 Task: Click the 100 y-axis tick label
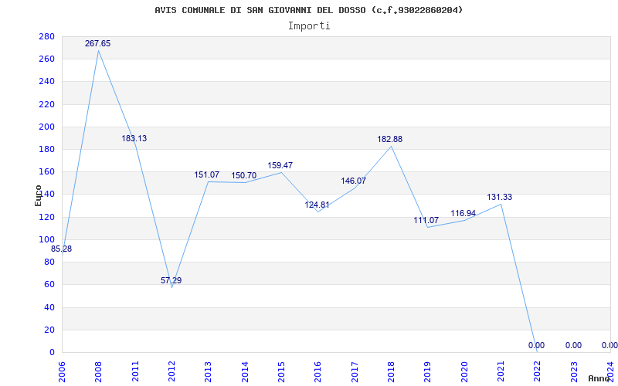(47, 239)
